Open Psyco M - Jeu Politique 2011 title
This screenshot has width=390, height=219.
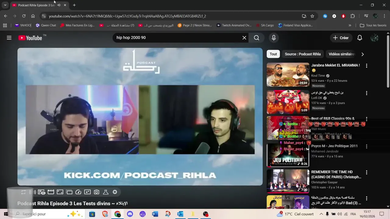(x=334, y=146)
